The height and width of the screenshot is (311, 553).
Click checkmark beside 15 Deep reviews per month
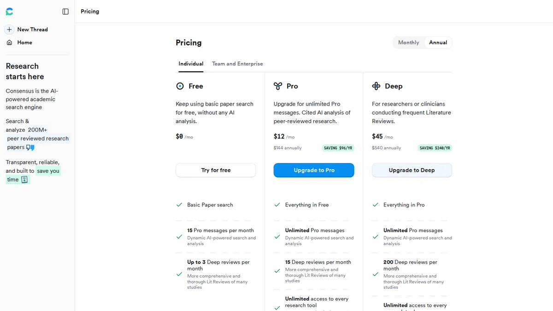click(277, 271)
